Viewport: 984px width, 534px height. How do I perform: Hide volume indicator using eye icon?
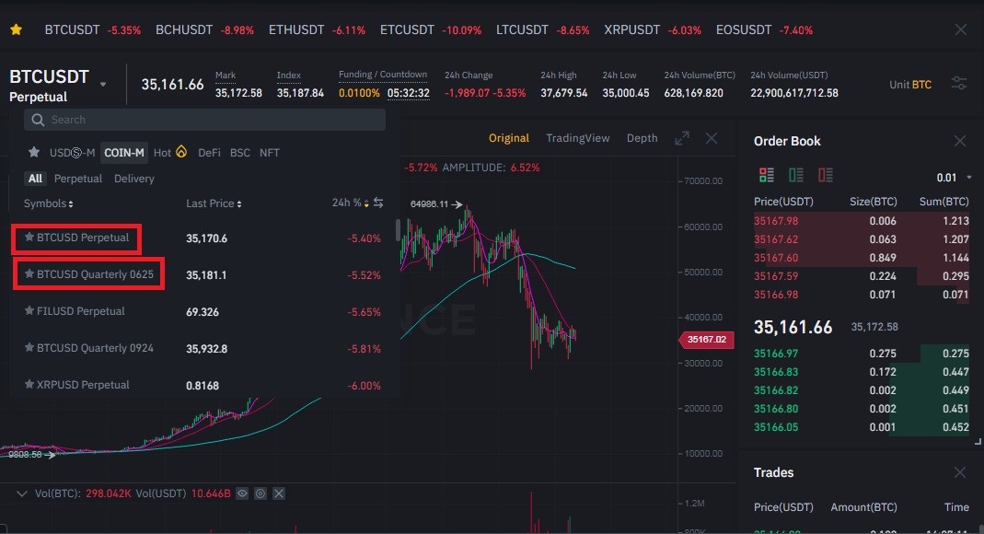click(x=242, y=493)
